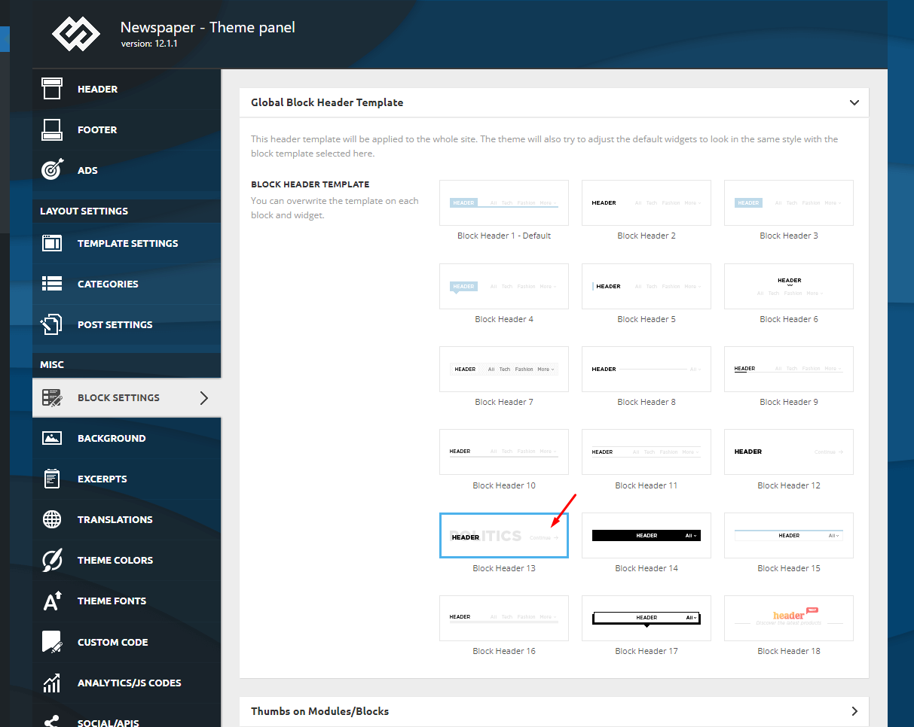This screenshot has height=727, width=914.
Task: Click the 'Block Header 13' caption
Action: pos(504,568)
